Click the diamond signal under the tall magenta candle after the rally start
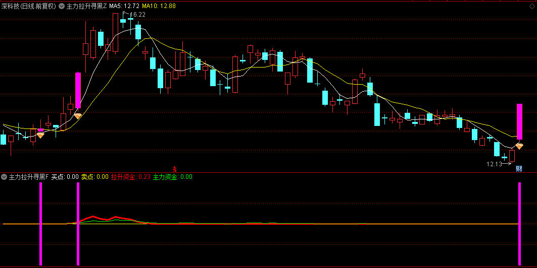 click(78, 116)
